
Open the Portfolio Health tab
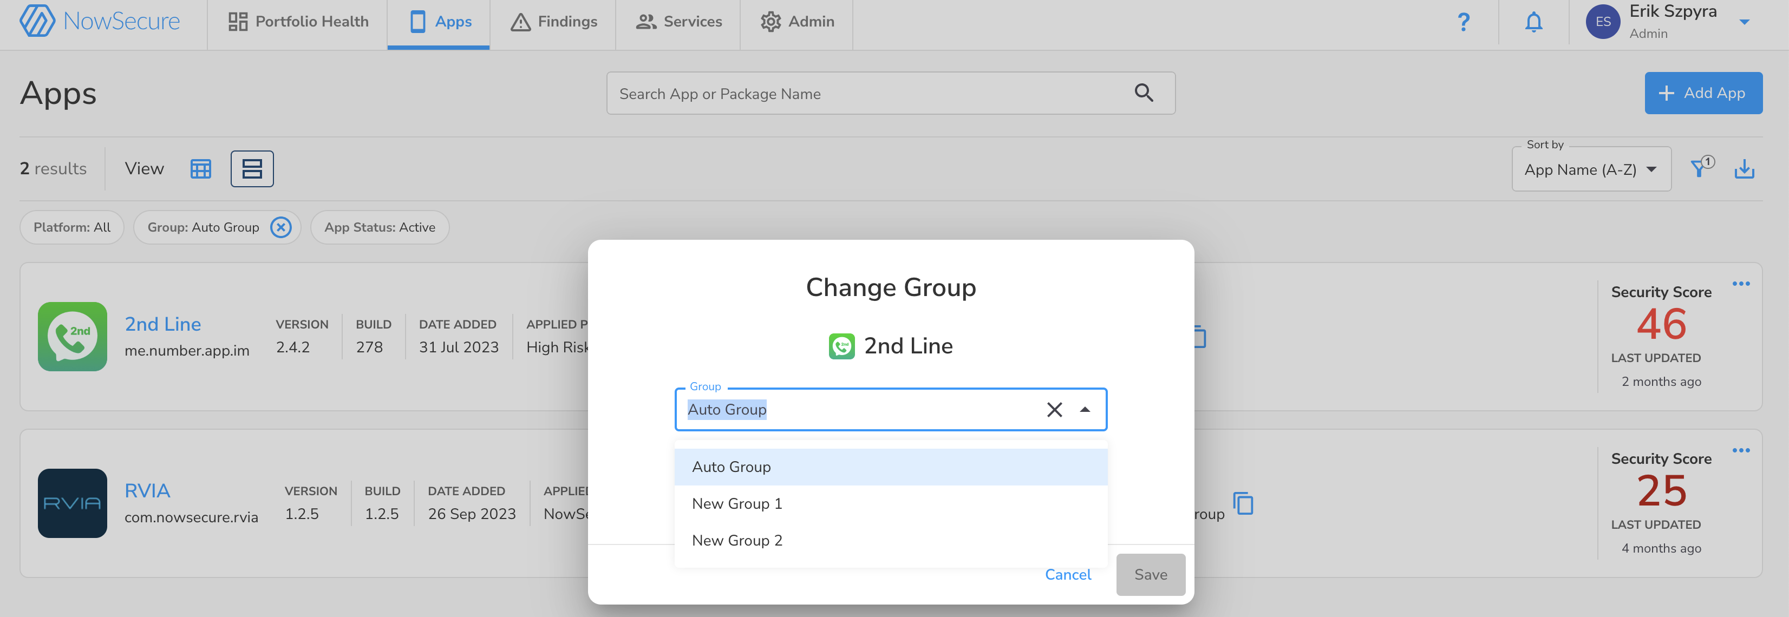click(299, 22)
